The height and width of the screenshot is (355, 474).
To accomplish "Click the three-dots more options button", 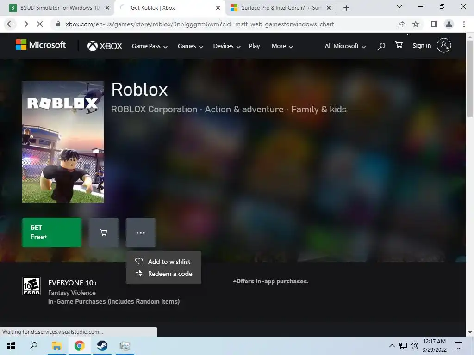I will tap(141, 233).
